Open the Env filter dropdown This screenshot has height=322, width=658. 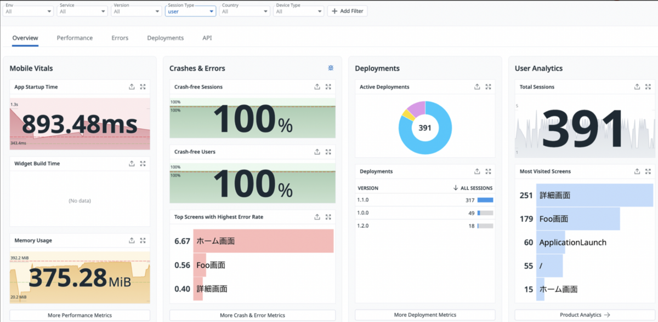click(x=27, y=10)
